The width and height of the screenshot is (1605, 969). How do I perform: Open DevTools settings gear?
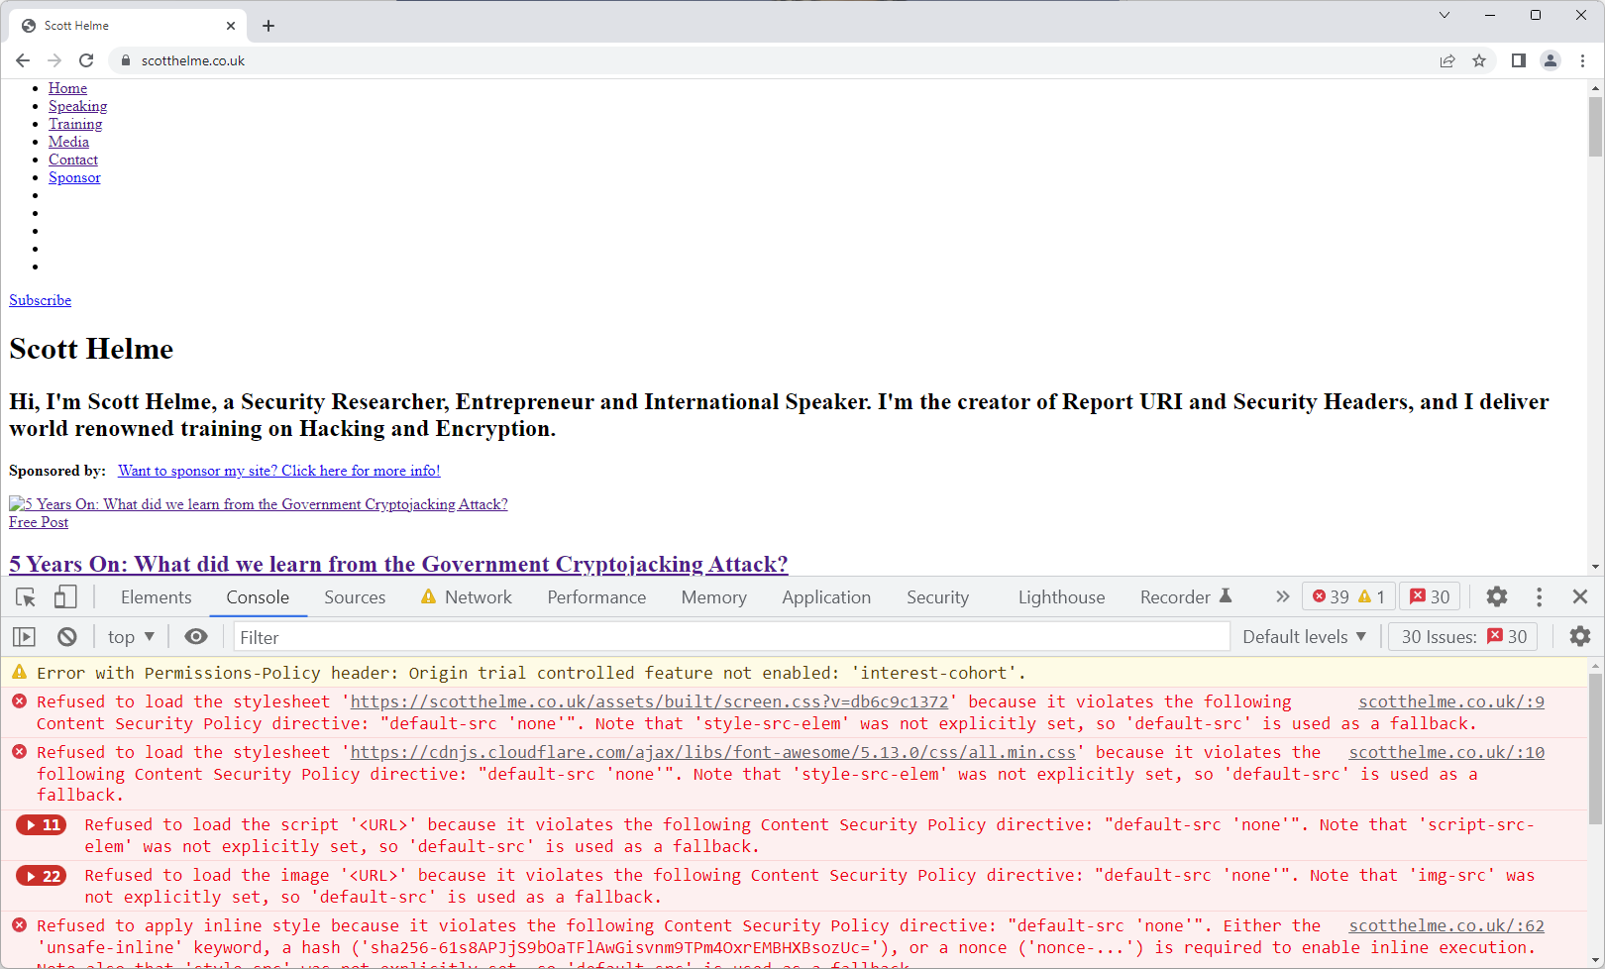click(1496, 596)
